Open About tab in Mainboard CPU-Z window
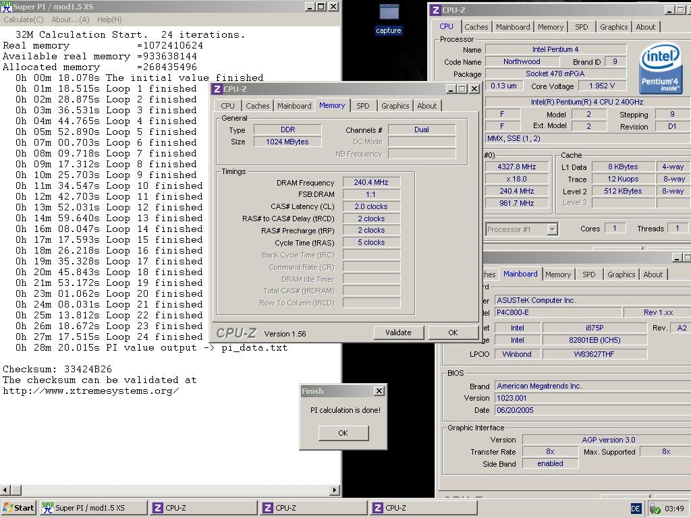Screen dimensions: 691x518 tap(653, 275)
